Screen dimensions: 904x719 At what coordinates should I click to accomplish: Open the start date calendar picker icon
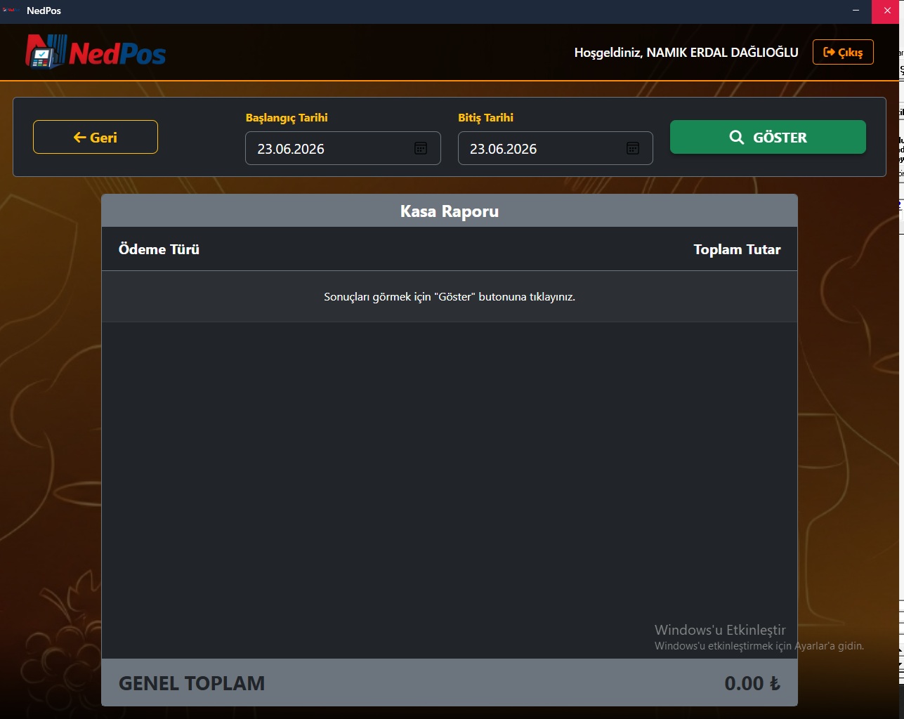(x=421, y=148)
